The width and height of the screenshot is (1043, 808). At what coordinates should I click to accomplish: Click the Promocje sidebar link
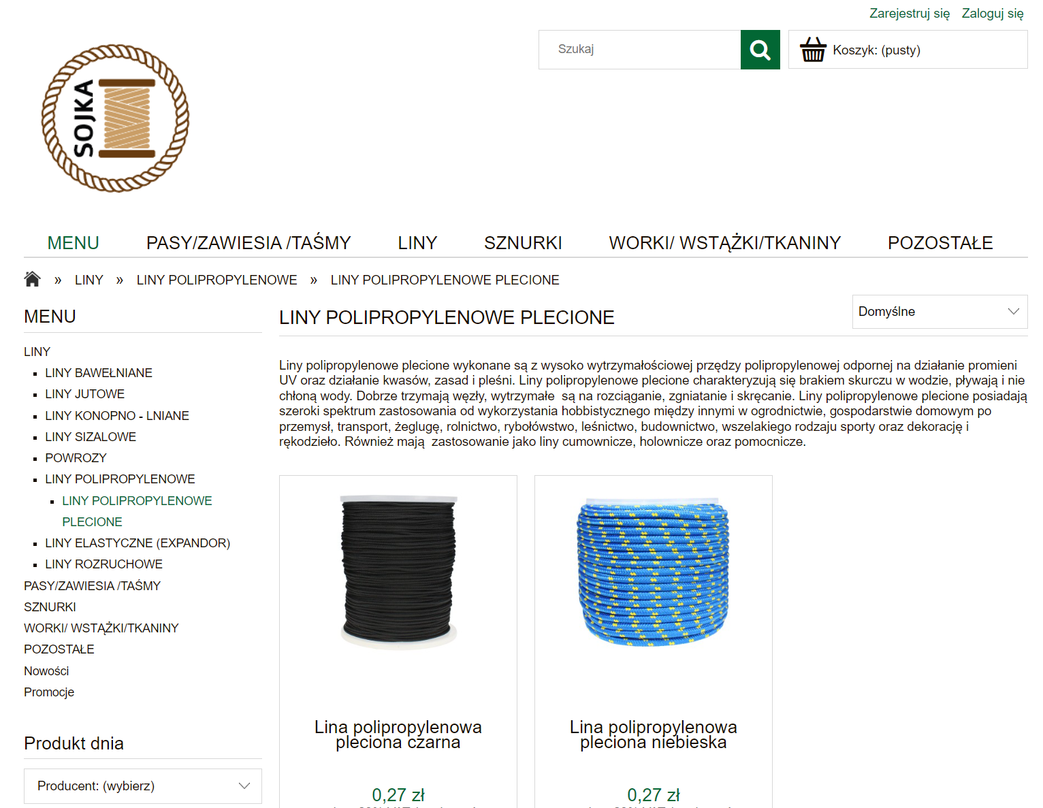[x=49, y=692]
